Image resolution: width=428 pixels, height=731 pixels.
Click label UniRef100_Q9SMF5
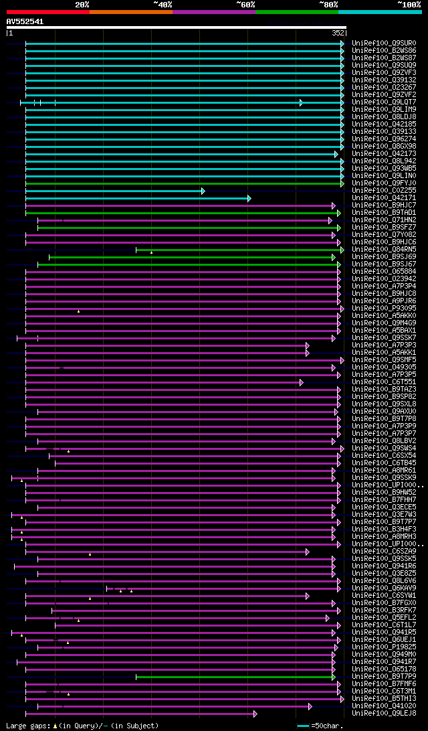(x=385, y=360)
